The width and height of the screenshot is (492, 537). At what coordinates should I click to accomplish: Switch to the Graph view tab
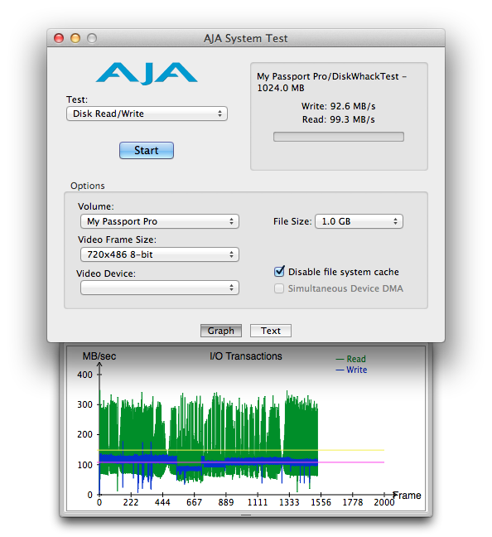(221, 331)
